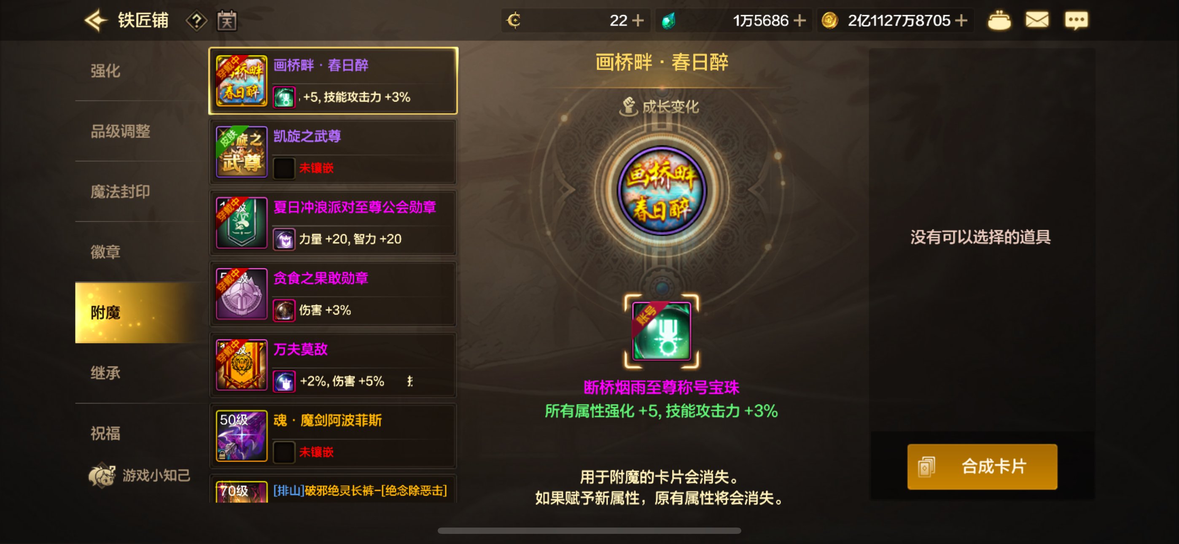Click the 成长变化 growth label
This screenshot has height=544, width=1179.
[659, 107]
